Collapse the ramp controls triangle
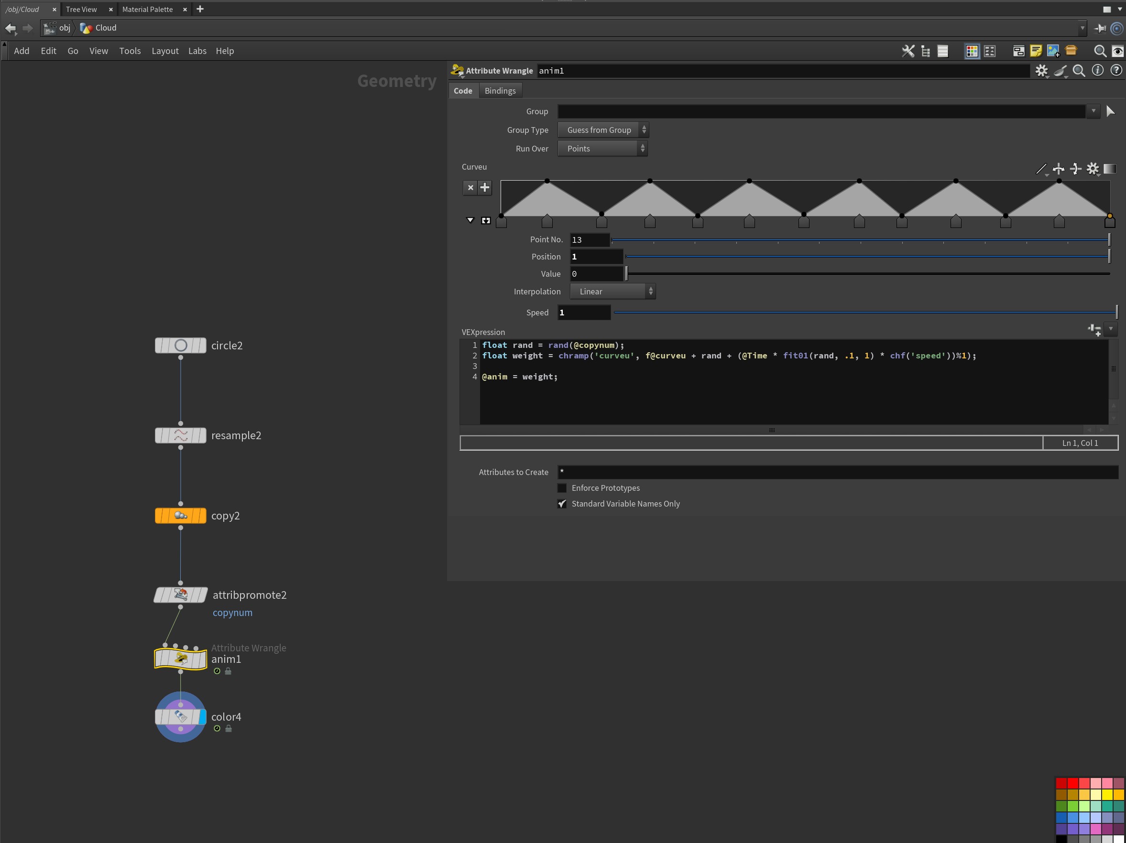1126x843 pixels. click(470, 220)
